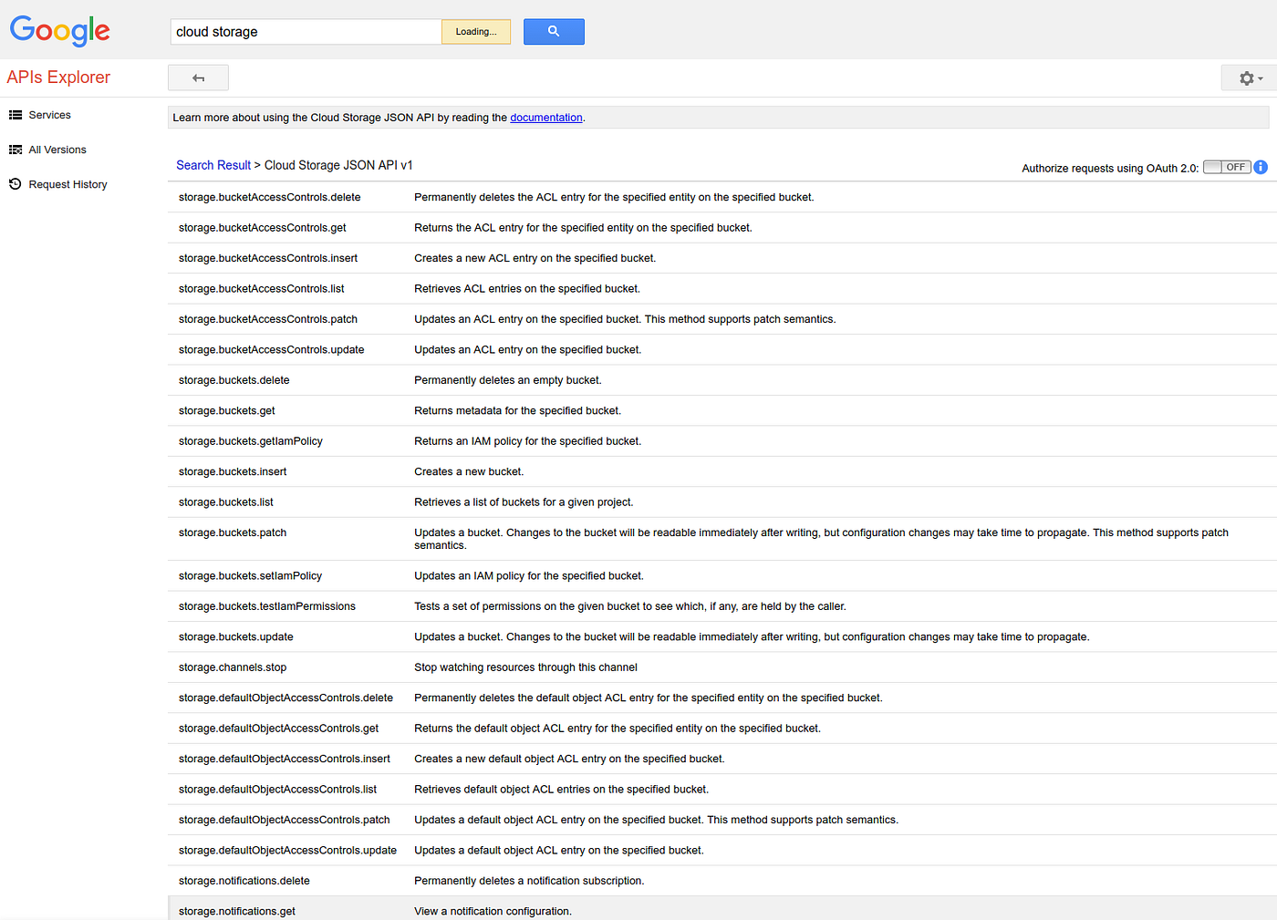Image resolution: width=1277 pixels, height=920 pixels.
Task: Click the blue magnifier search button
Action: 554,32
